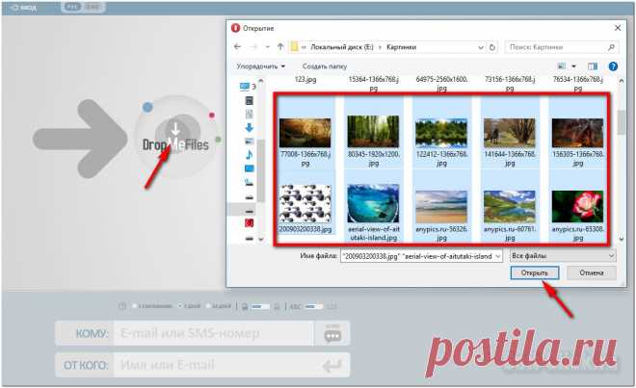Image resolution: width=636 pixels, height=388 pixels.
Task: Click the Создать папку button
Action: coord(325,66)
